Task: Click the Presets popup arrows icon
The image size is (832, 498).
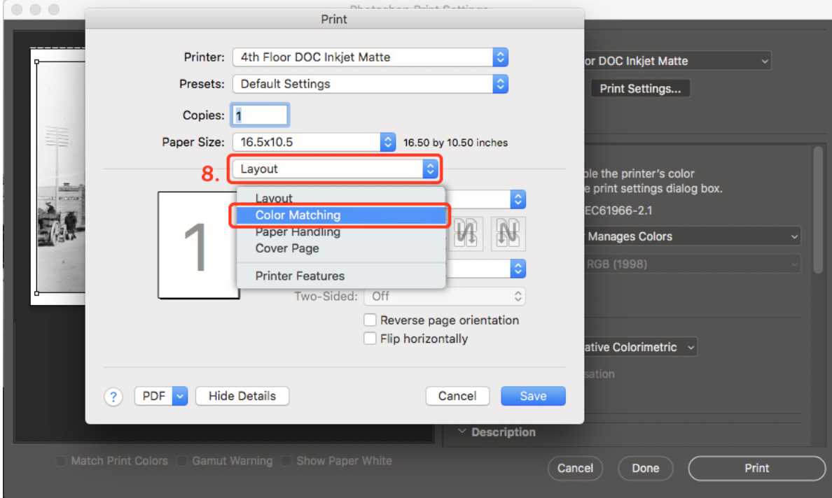Action: [x=500, y=84]
